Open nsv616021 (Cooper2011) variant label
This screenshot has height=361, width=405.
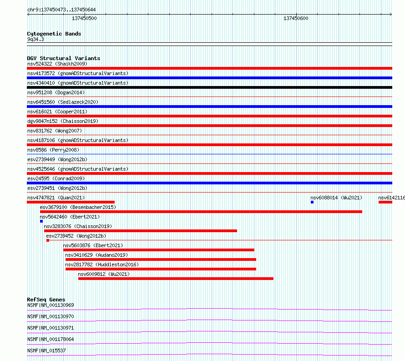[x=57, y=112]
